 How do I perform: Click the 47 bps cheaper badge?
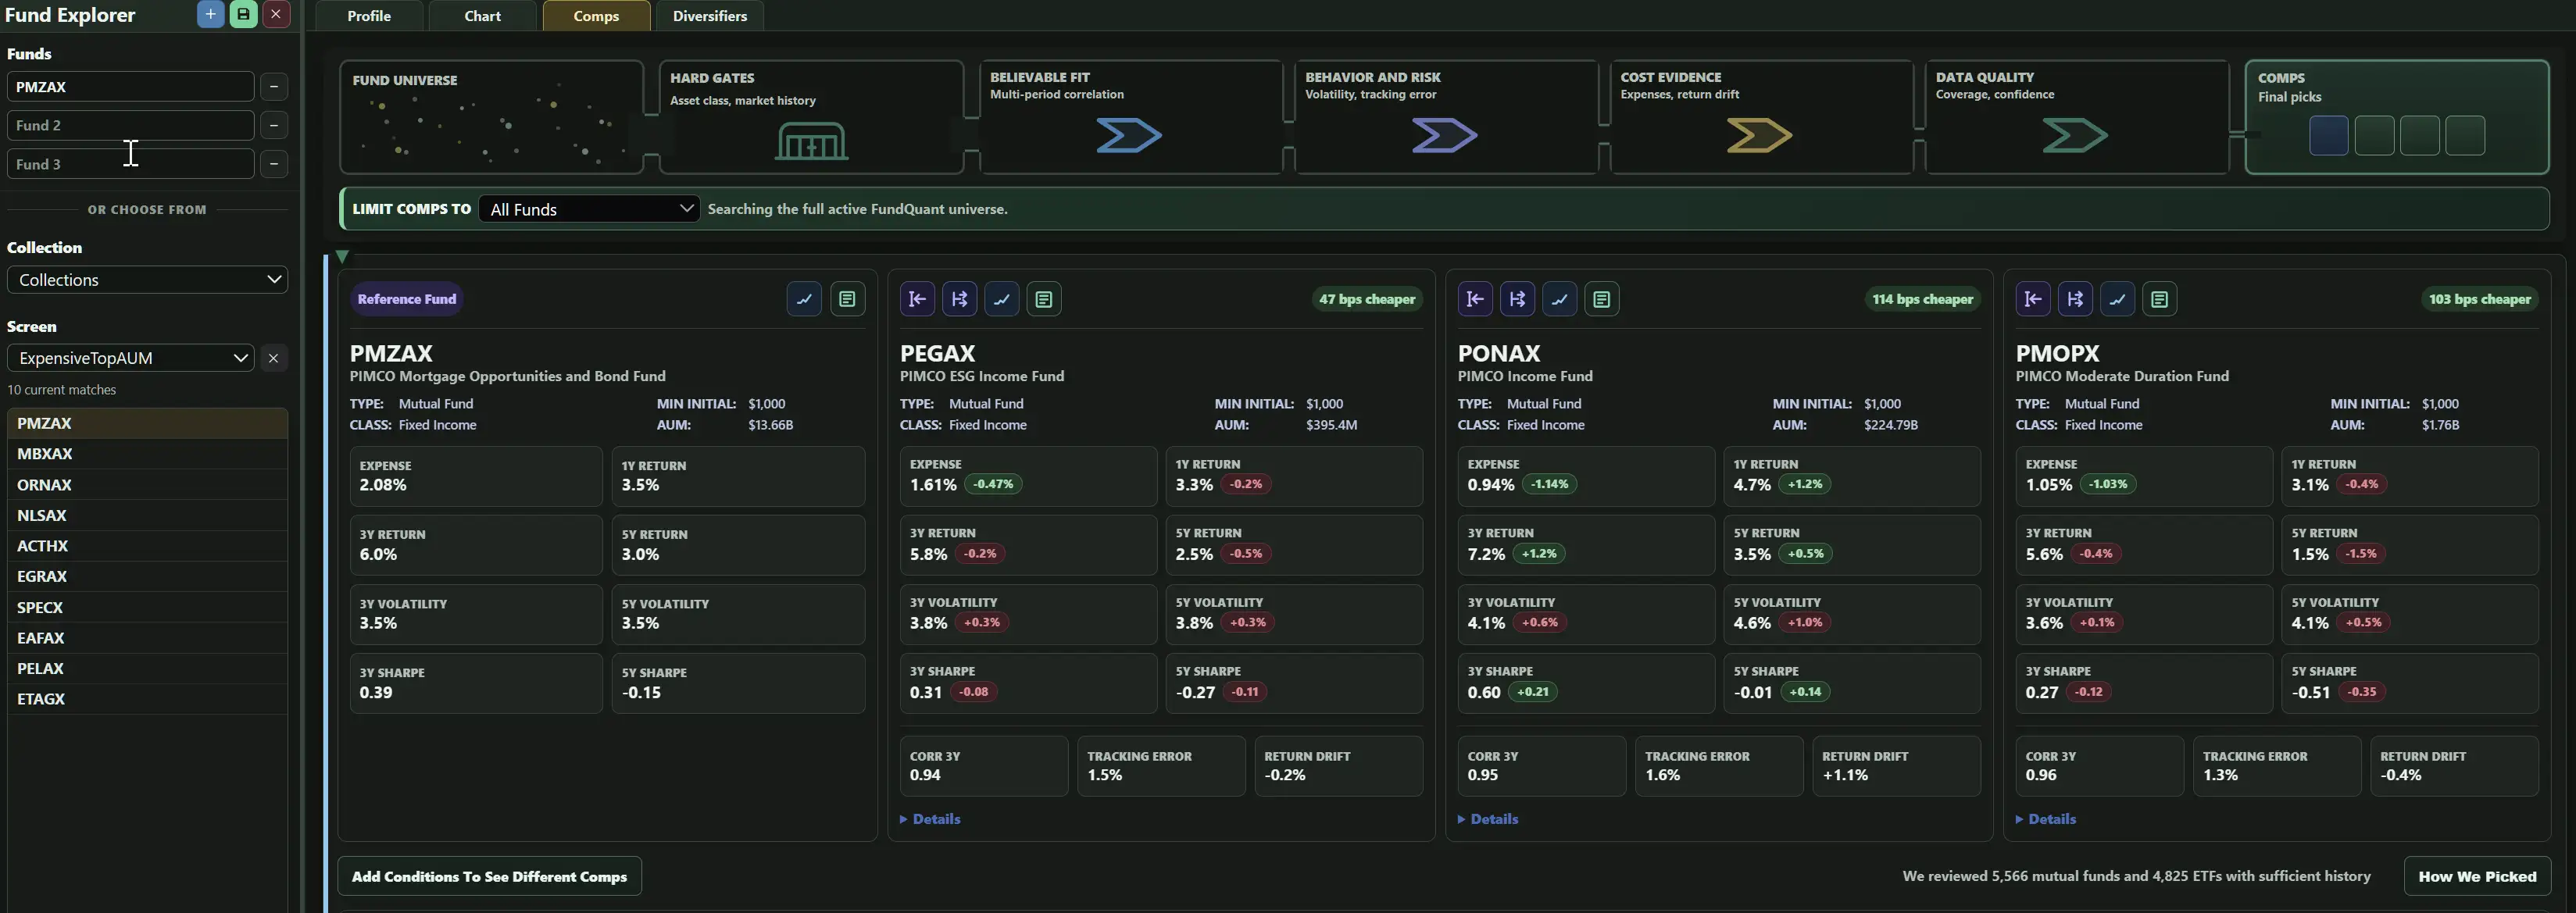pyautogui.click(x=1367, y=299)
